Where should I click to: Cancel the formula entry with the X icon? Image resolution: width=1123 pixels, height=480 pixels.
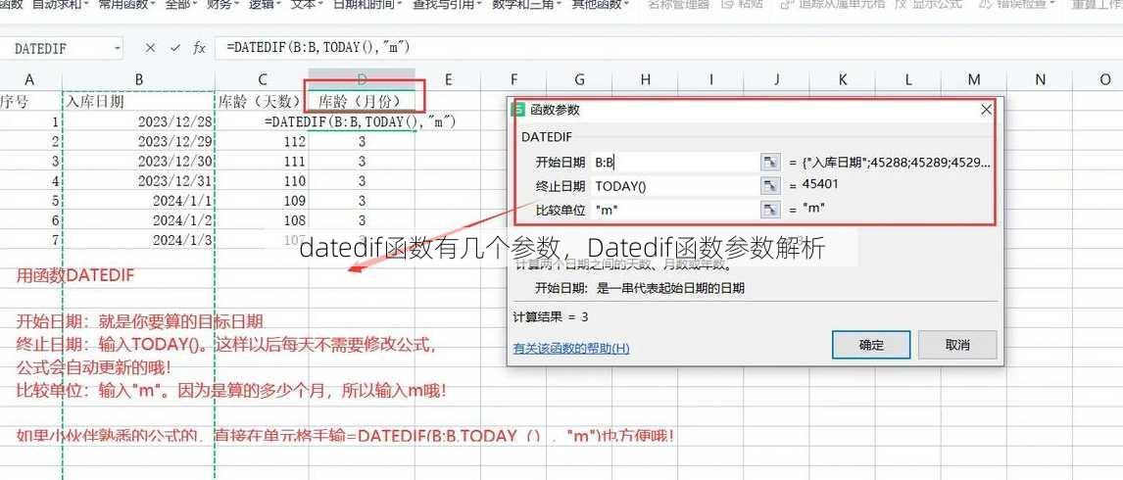pyautogui.click(x=150, y=48)
